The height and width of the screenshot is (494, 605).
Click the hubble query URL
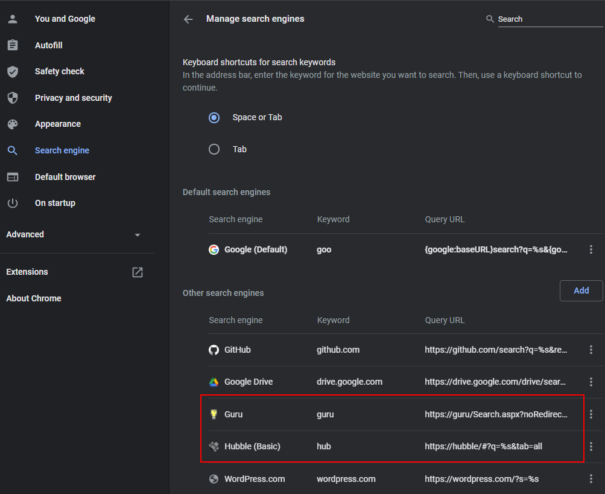pos(484,446)
